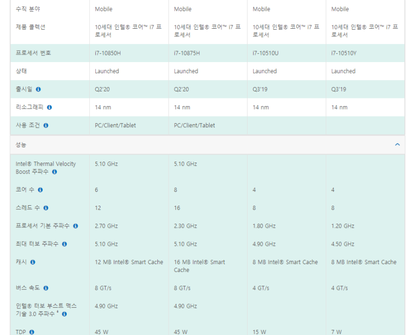Click 8 MB Smart Cache of i7-10510Y
The width and height of the screenshot is (410, 335).
[364, 262]
